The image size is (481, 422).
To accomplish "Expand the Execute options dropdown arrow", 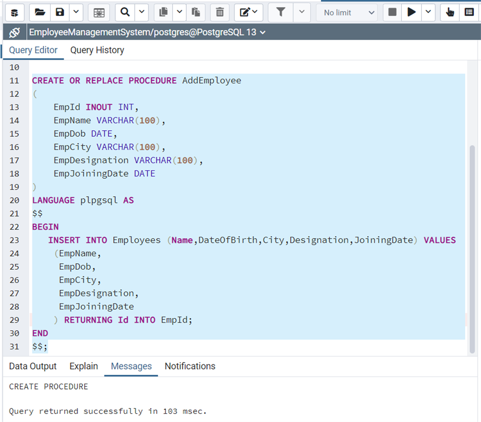I will [428, 12].
